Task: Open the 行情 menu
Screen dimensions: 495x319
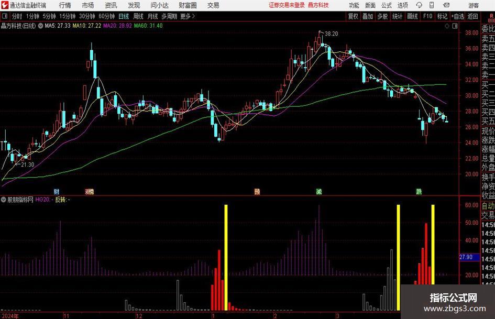Action: pyautogui.click(x=65, y=5)
